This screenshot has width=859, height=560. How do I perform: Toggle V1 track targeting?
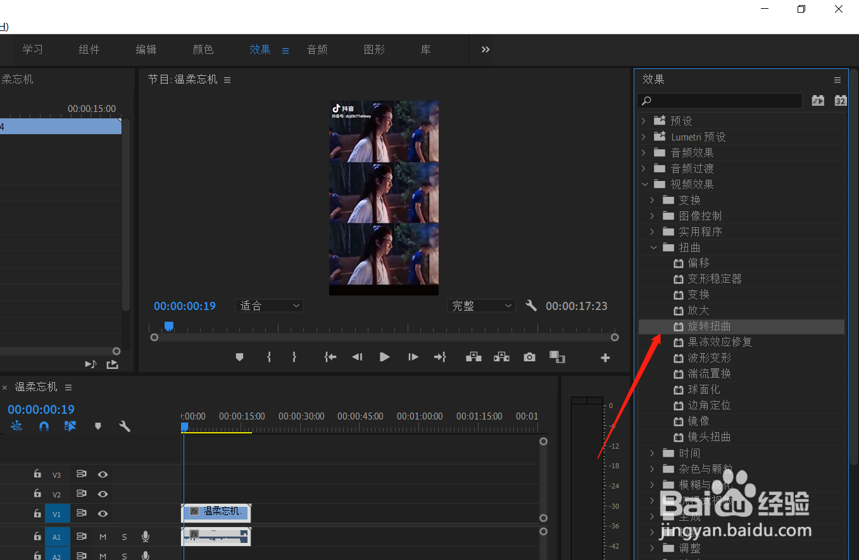pos(57,513)
